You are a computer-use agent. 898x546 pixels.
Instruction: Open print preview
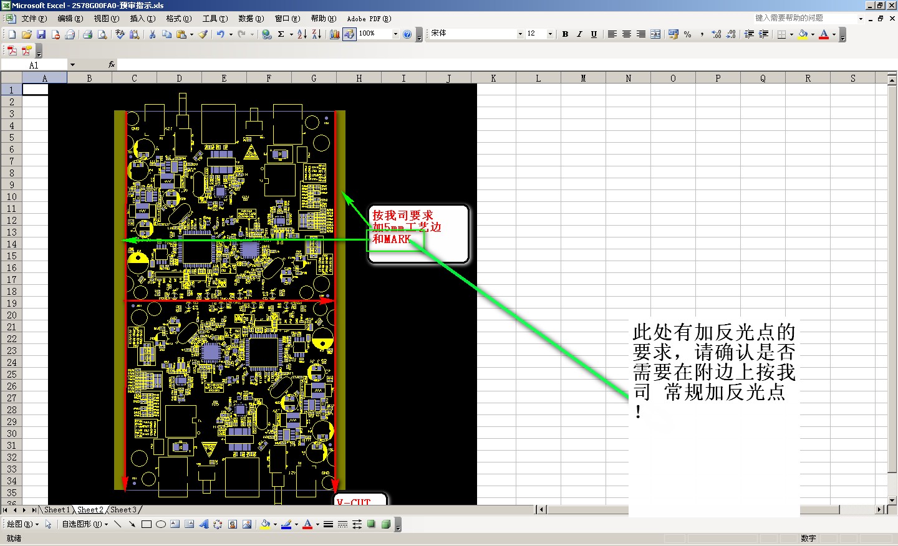coord(102,34)
